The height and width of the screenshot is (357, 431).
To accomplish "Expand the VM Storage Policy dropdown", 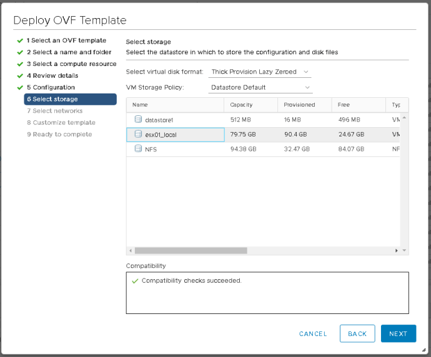I will pos(259,88).
